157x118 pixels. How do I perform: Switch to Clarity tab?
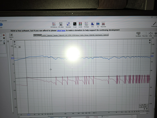[x=82, y=35]
